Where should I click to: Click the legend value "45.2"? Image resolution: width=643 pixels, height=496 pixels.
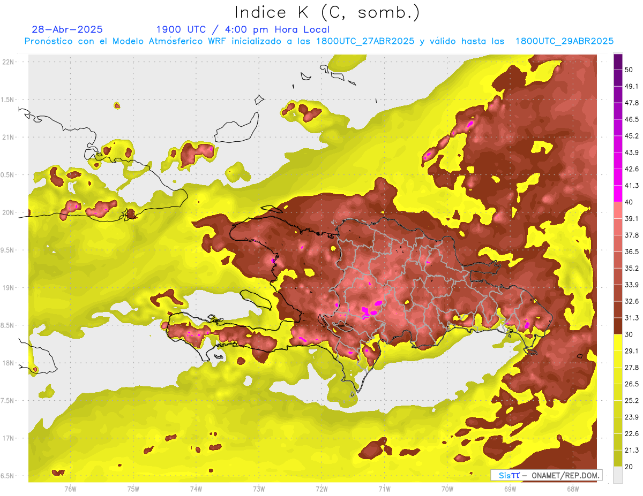pyautogui.click(x=631, y=136)
